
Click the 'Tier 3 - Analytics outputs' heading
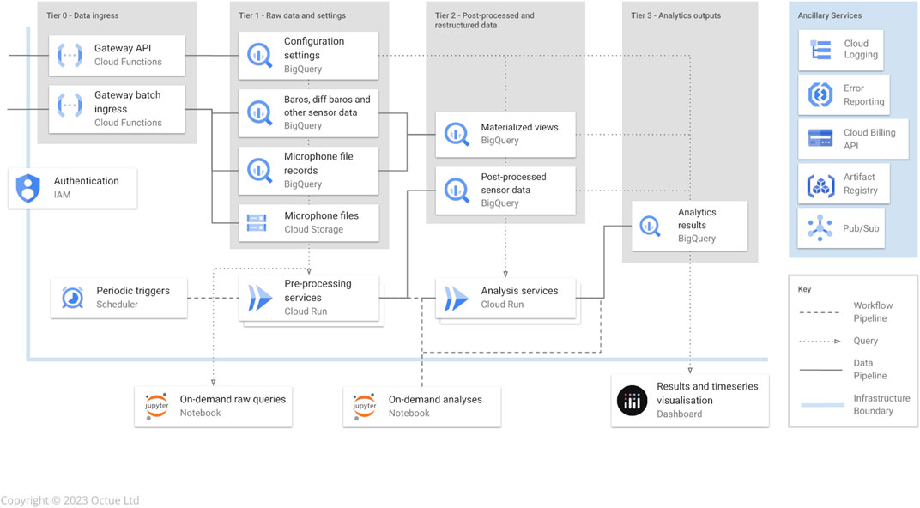point(676,15)
